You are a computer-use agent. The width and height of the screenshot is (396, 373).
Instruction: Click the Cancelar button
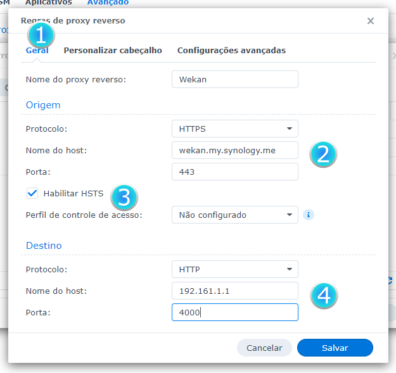(264, 348)
